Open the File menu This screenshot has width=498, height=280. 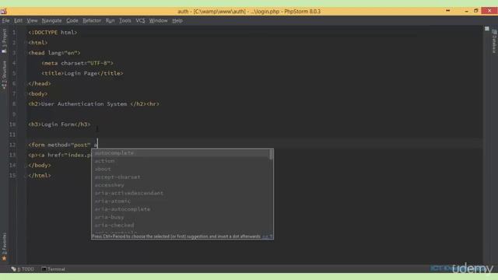[5, 21]
